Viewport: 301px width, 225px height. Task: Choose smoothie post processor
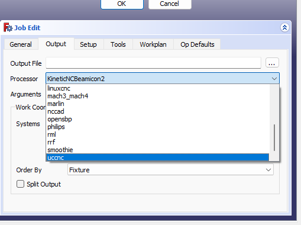pyautogui.click(x=157, y=150)
